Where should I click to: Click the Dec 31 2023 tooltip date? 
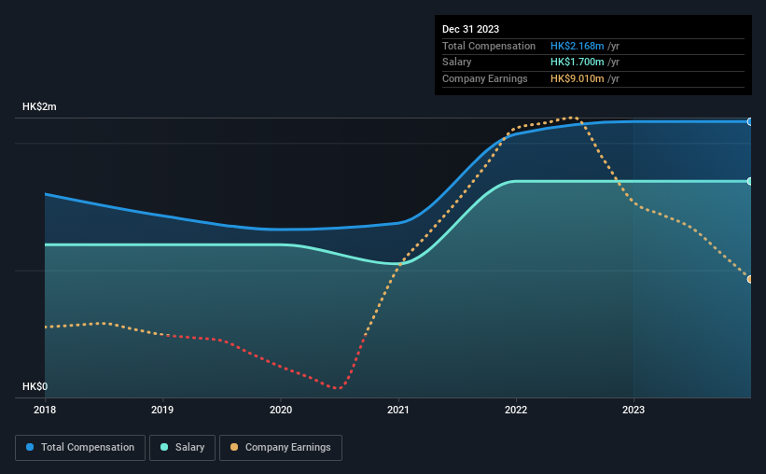pyautogui.click(x=470, y=29)
